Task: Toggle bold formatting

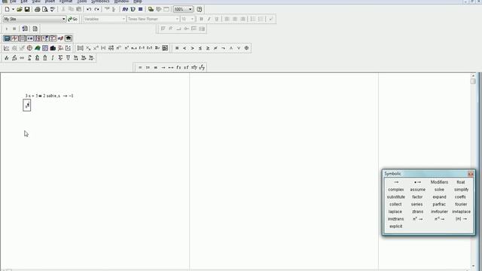Action: click(x=201, y=19)
